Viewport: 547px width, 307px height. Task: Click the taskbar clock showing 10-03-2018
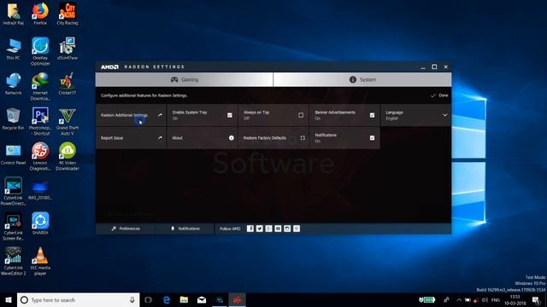(515, 300)
